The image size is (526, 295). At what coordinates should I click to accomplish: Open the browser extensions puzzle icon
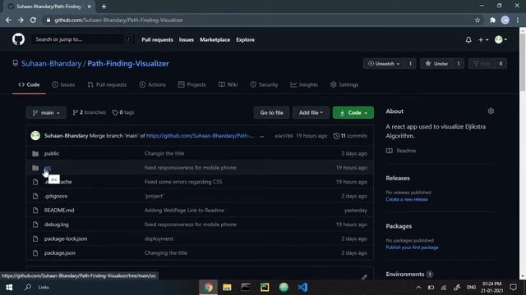tap(492, 20)
